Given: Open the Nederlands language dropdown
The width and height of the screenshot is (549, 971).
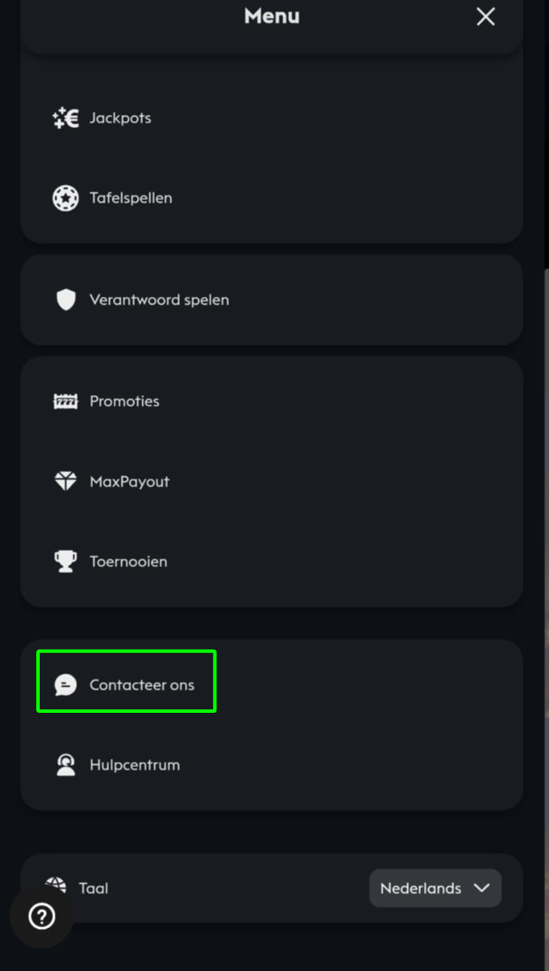Looking at the screenshot, I should (x=420, y=888).
